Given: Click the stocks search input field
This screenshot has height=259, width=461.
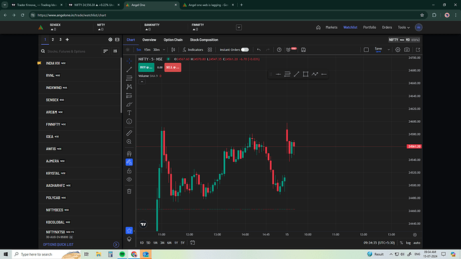Looking at the screenshot, I should [73, 51].
